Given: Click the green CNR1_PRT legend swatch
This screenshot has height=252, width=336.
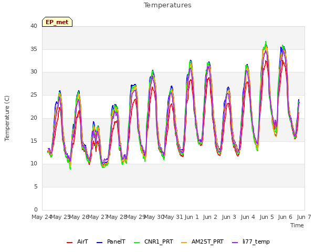Looking at the screenshot, I should click(x=136, y=243).
